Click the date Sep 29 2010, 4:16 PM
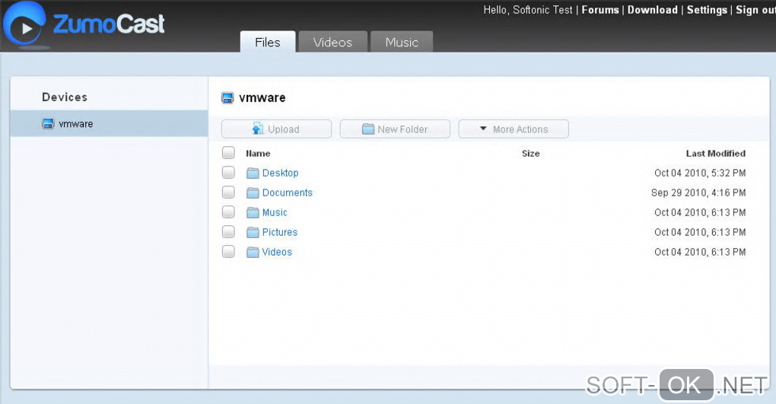This screenshot has width=776, height=404. coord(698,192)
